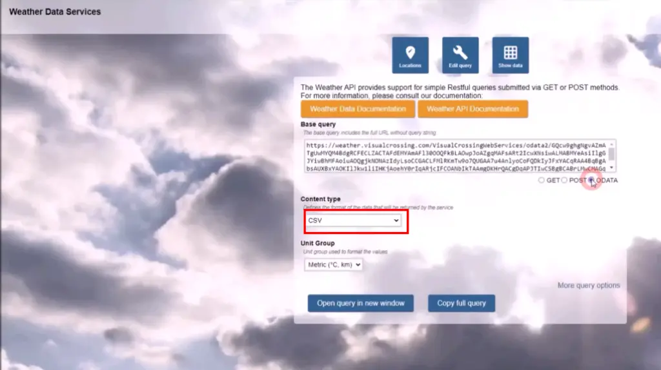Click the Base query scrollbar up arrow
661x370 pixels.
point(611,143)
